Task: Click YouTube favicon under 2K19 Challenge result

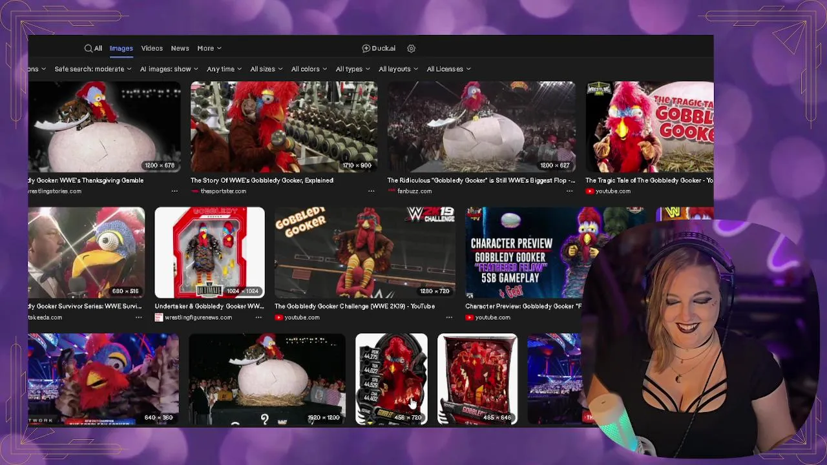Action: 278,318
